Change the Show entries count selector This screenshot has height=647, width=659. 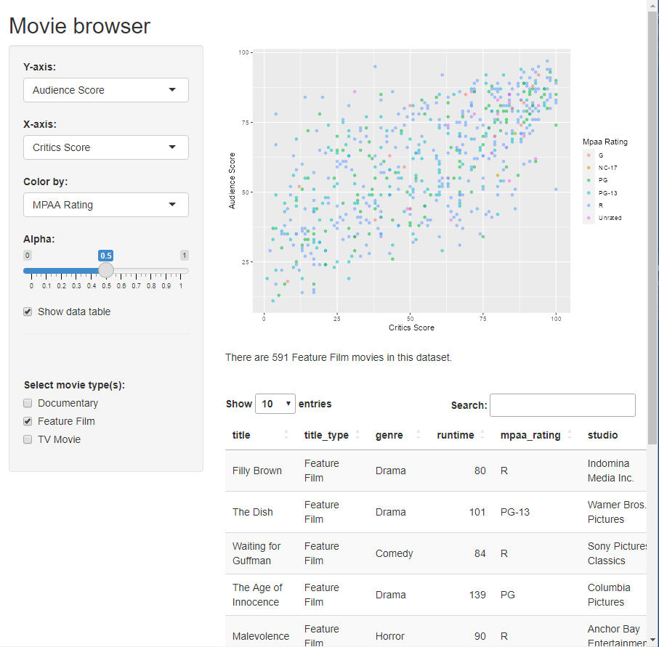pos(275,404)
